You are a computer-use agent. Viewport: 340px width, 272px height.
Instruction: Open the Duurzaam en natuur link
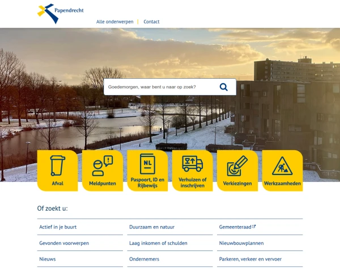(x=152, y=227)
